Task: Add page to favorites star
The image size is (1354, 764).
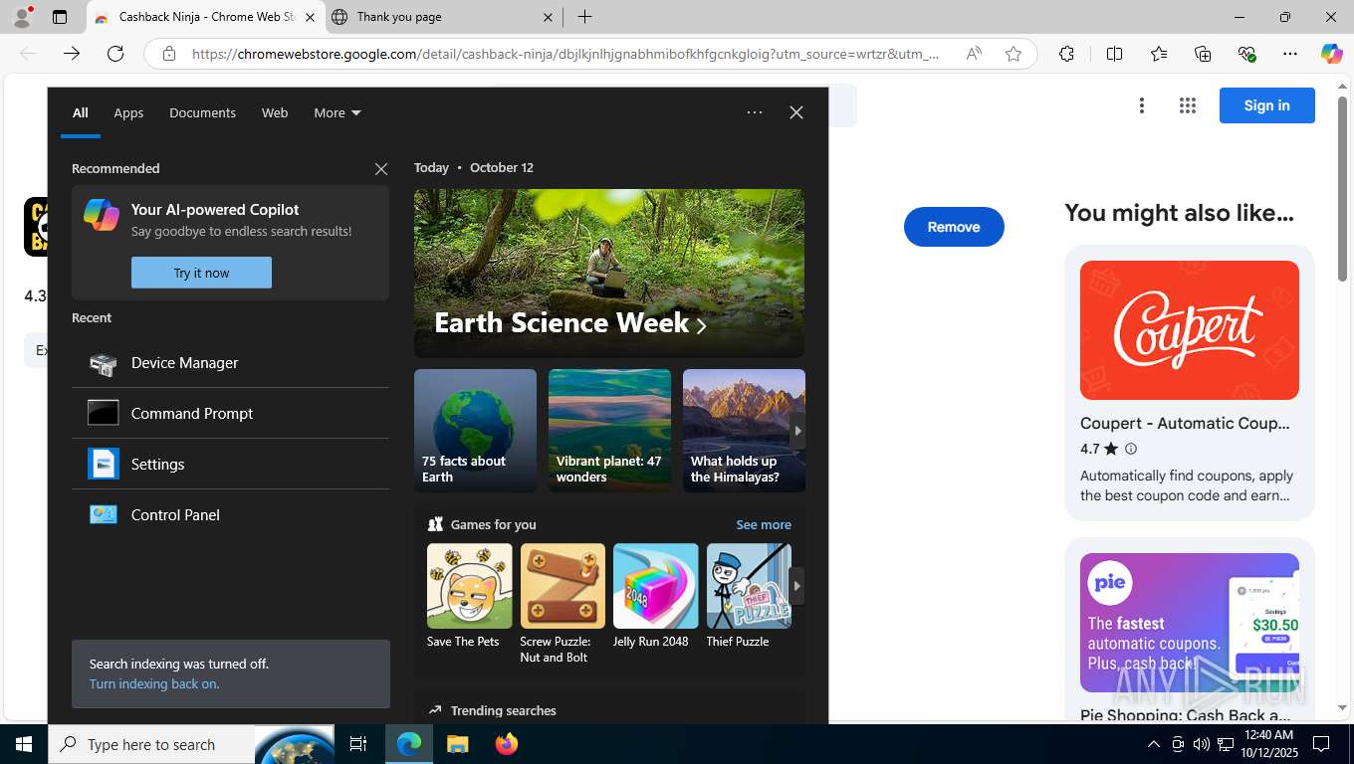Action: point(1014,54)
